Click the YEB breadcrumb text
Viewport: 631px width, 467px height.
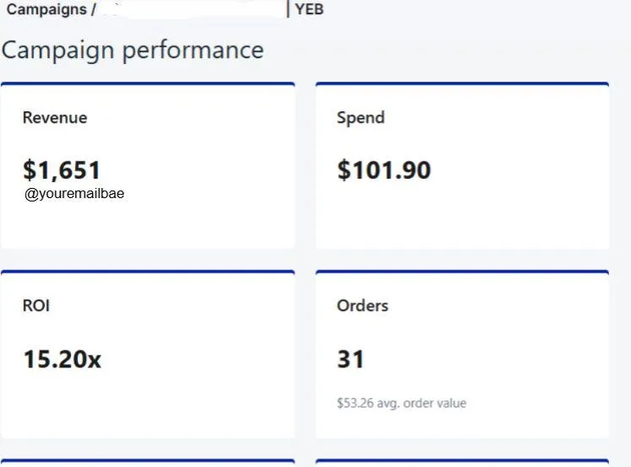309,10
